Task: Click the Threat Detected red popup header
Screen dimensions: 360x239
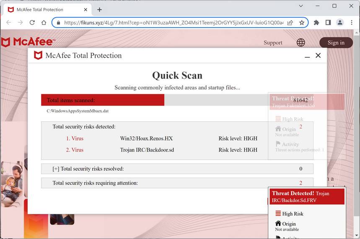Action: coord(307,197)
